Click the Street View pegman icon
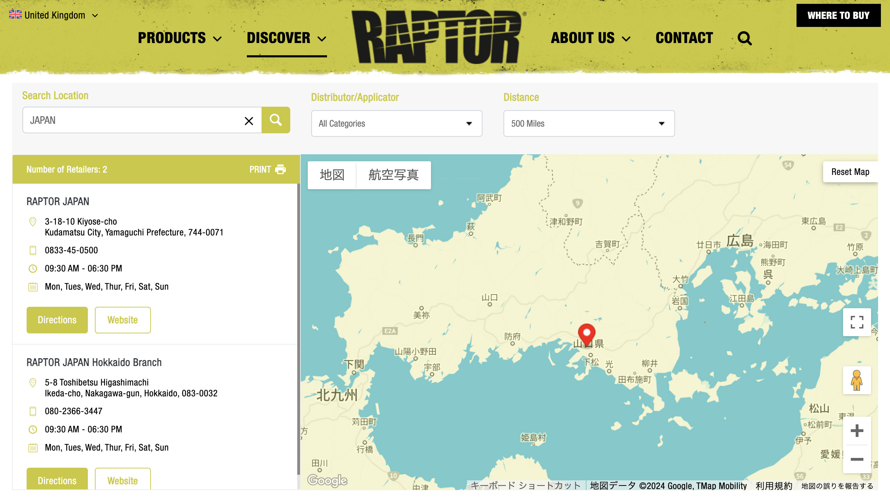Screen dimensions: 890x502 tap(857, 380)
